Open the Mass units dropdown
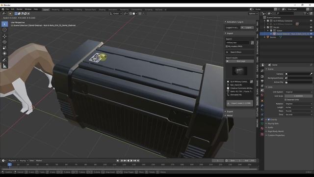Screen dimensions: 314x177 click(299, 111)
